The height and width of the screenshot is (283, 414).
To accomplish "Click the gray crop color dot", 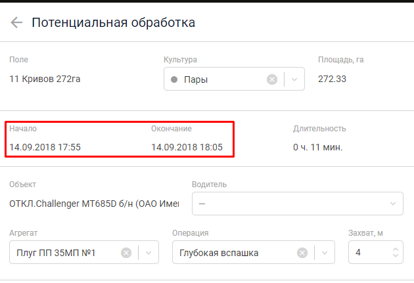I will click(174, 79).
